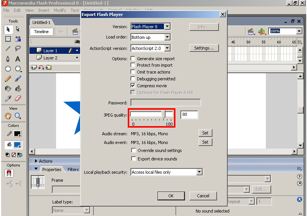Open the Version dropdown
The image size is (307, 216).
point(167,26)
